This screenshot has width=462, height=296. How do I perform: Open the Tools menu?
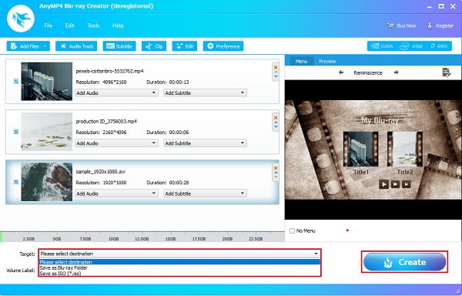click(x=93, y=25)
